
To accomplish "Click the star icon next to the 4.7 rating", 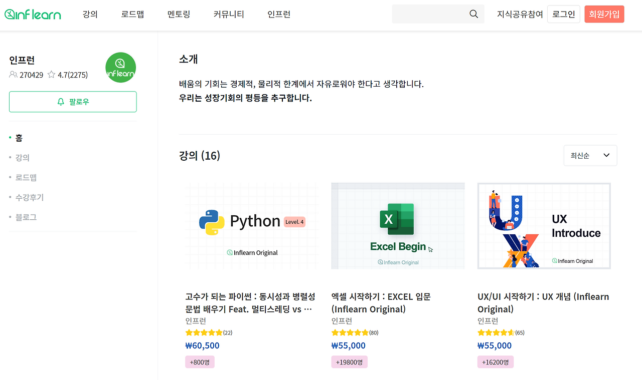I will tap(51, 74).
